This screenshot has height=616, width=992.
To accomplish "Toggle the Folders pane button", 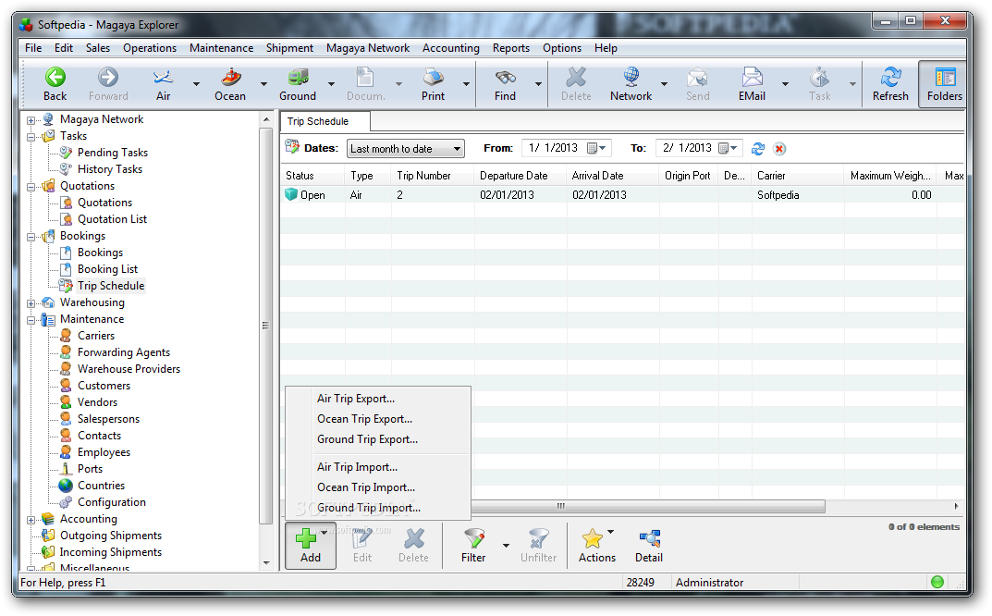I will coord(944,84).
